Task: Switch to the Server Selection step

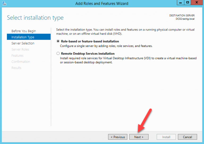Action: click(x=23, y=43)
